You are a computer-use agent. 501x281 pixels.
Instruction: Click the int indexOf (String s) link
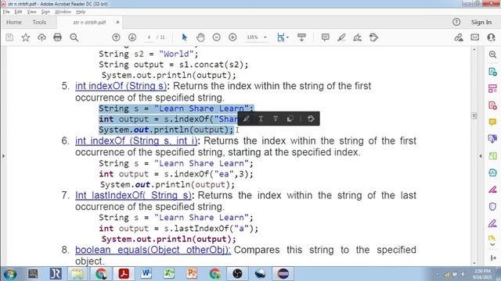[x=121, y=86]
